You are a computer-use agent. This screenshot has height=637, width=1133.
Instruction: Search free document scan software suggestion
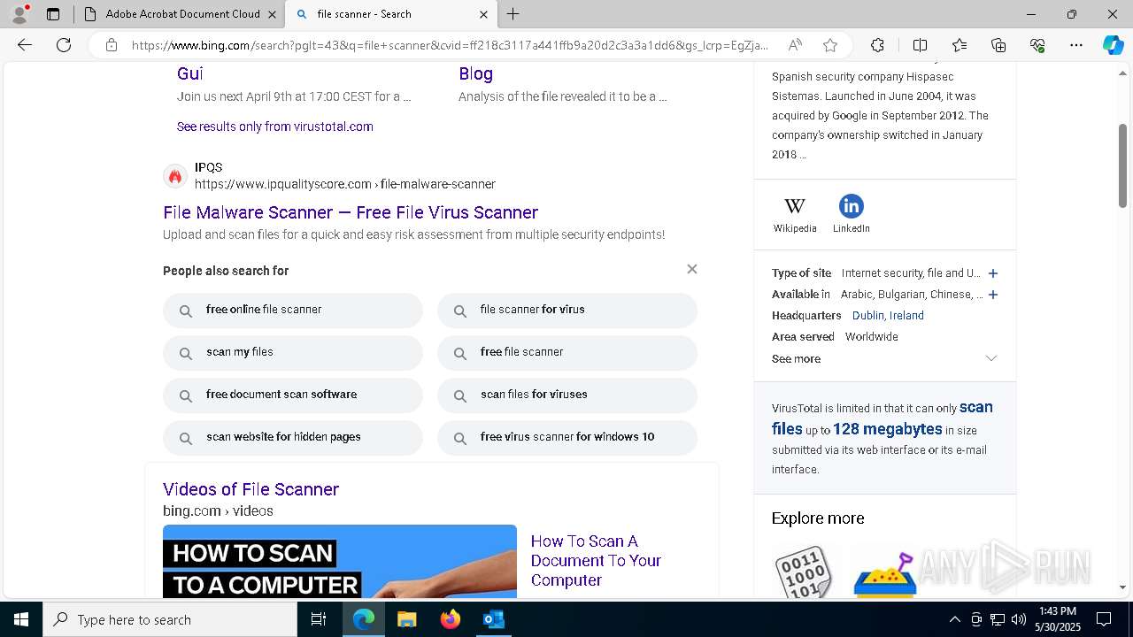point(293,395)
